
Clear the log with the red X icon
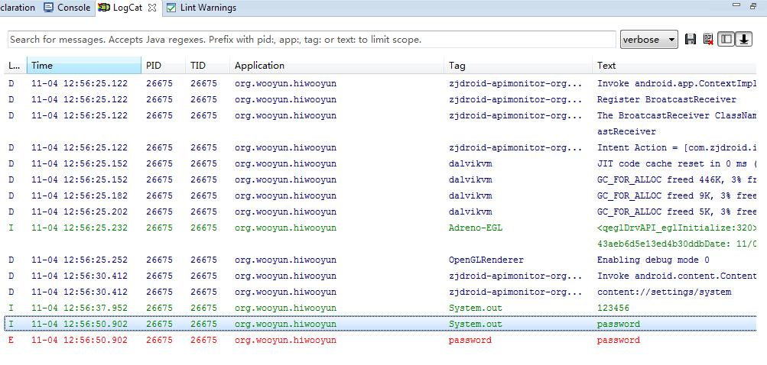[708, 40]
